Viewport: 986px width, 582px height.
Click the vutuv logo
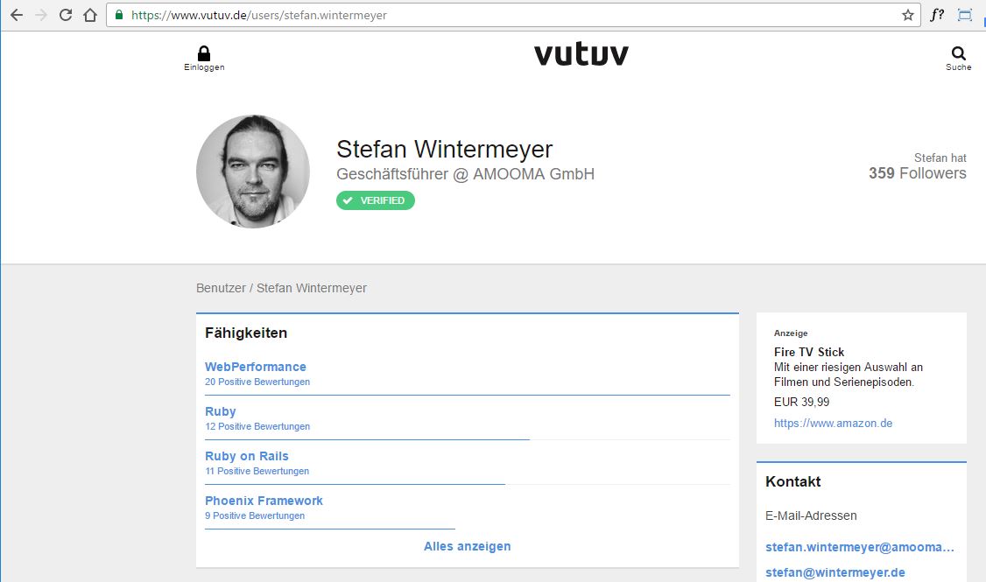(581, 55)
